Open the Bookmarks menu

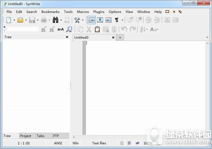(x=51, y=12)
